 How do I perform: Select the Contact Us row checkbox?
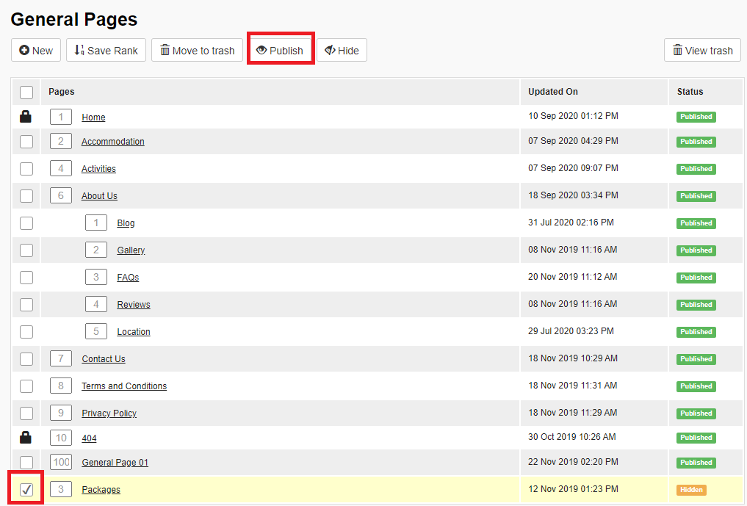pyautogui.click(x=26, y=359)
